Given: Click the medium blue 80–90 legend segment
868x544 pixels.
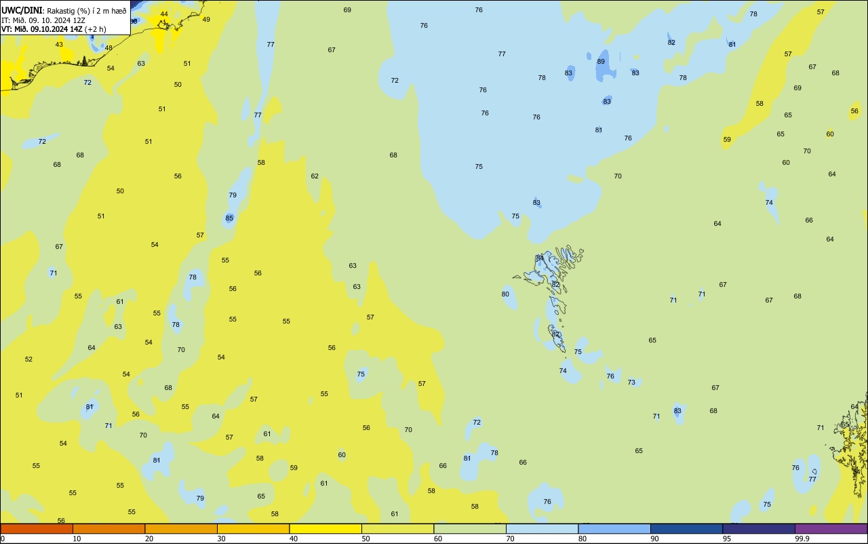Looking at the screenshot, I should pyautogui.click(x=614, y=528).
